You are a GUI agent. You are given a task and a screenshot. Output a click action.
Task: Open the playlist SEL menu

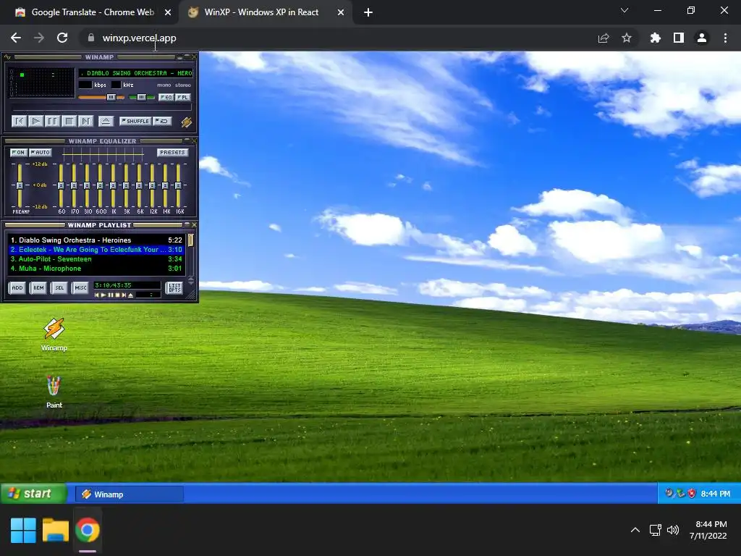(x=59, y=287)
